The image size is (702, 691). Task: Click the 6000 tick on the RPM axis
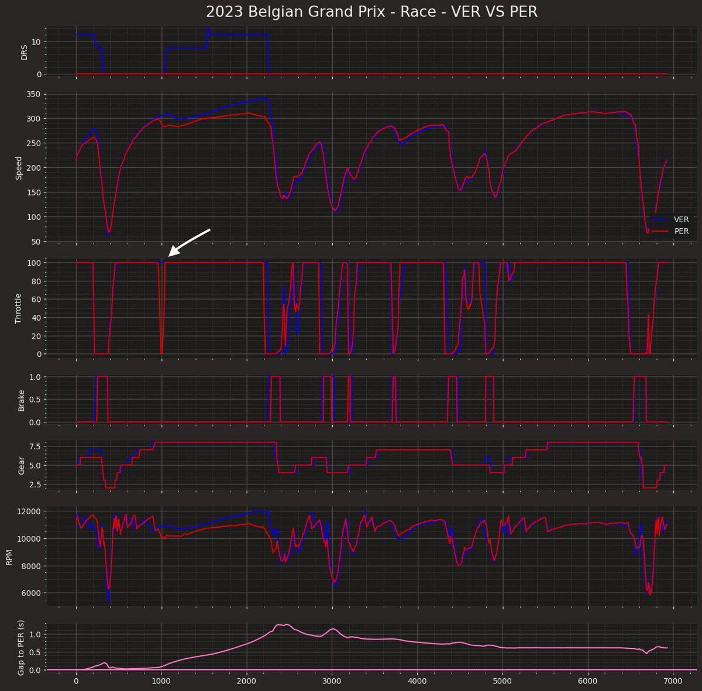[30, 593]
